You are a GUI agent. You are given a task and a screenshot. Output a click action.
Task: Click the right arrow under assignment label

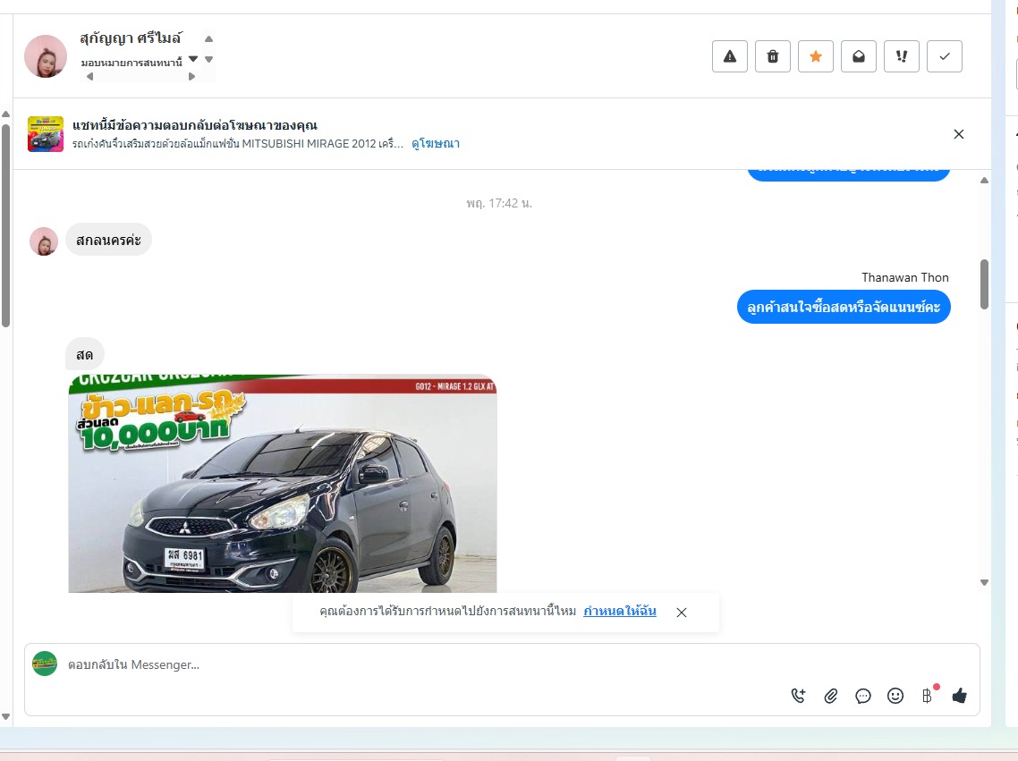click(191, 77)
